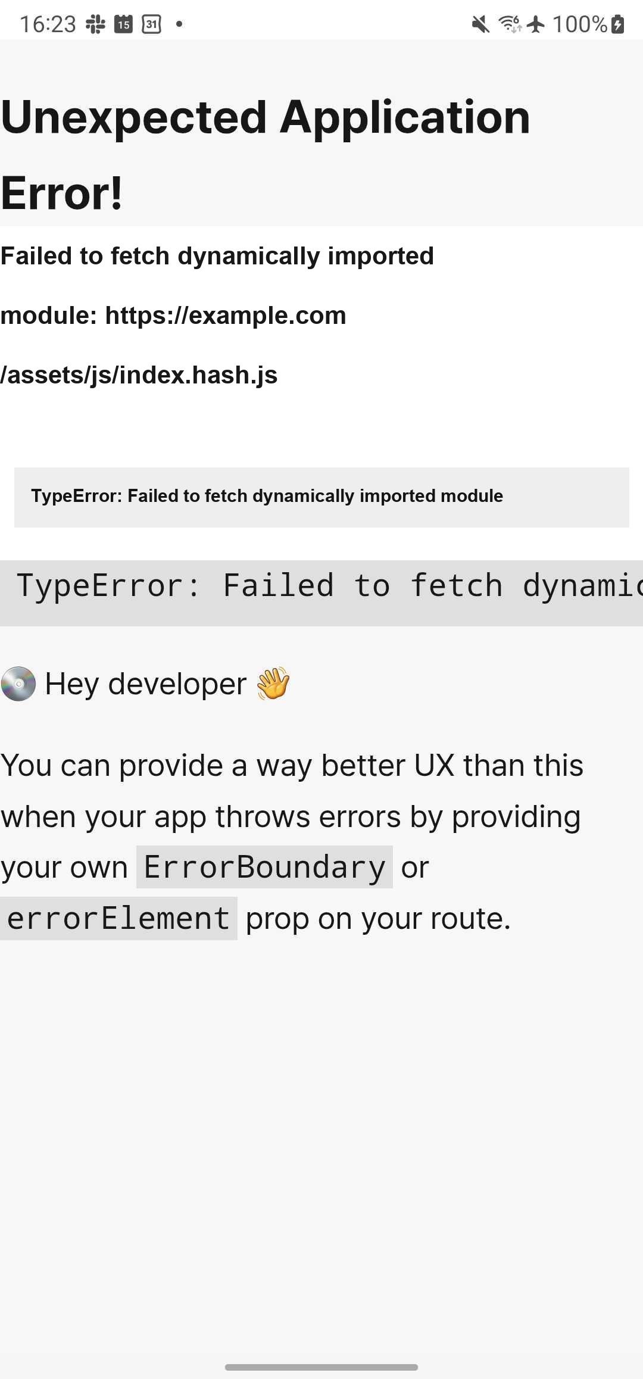Tap the CD disc emoji
This screenshot has height=1379, width=643.
tap(18, 684)
